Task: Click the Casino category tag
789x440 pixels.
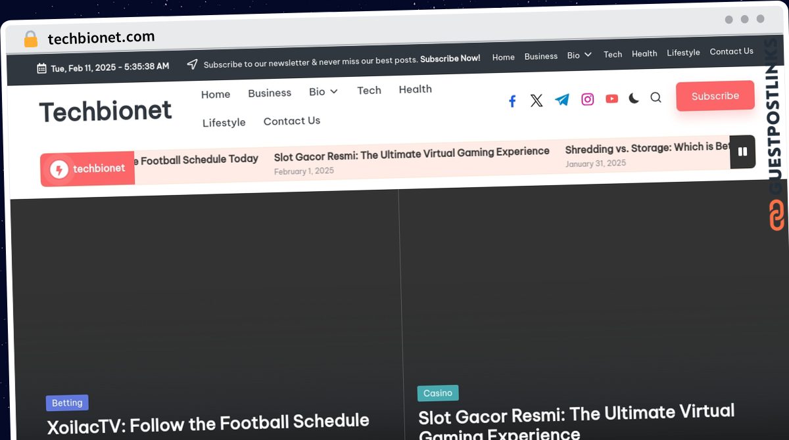Action: point(438,393)
